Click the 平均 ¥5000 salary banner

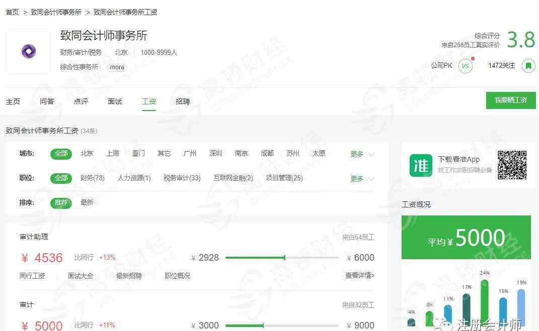click(466, 238)
